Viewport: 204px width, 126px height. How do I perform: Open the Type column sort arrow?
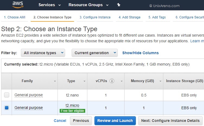84,81
